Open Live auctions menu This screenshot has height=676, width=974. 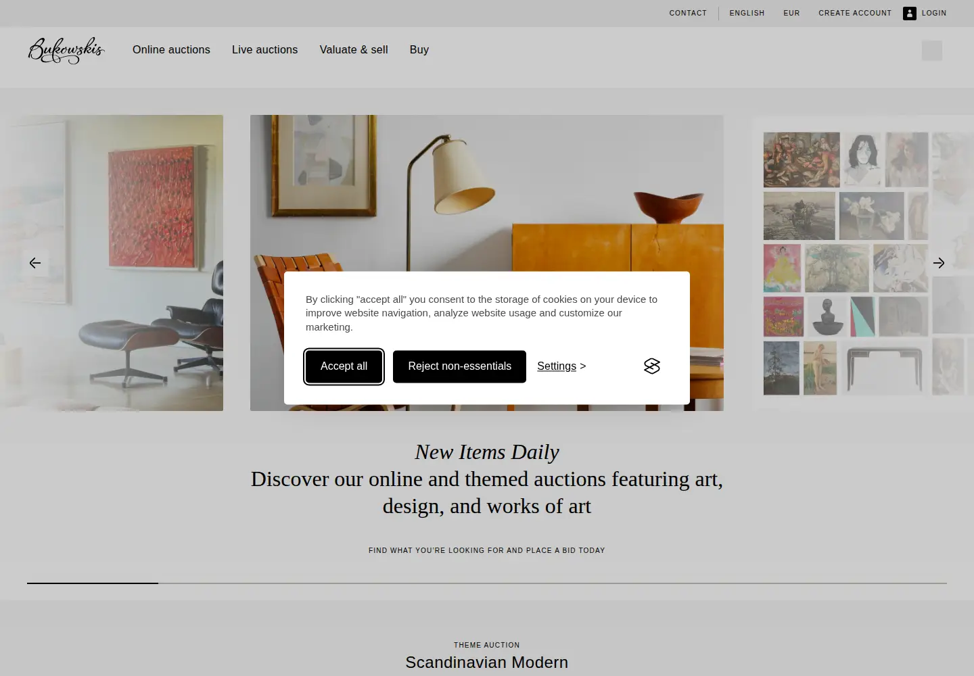click(264, 50)
